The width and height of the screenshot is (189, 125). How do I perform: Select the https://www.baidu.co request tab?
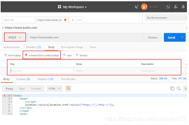(52, 20)
